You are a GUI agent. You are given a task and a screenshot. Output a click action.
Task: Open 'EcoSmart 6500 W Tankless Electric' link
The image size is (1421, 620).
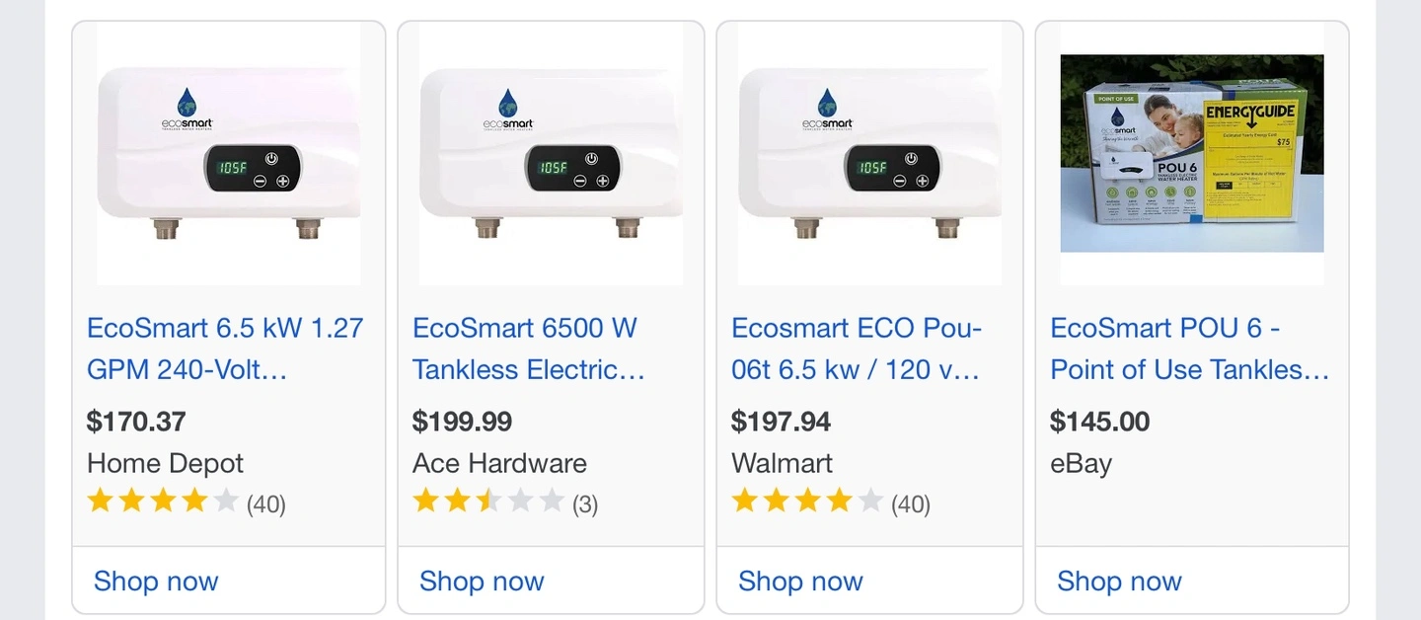[x=529, y=349]
